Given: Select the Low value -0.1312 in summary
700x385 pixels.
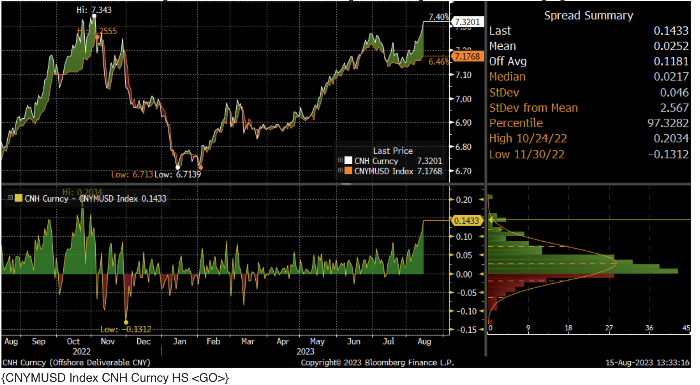Looking at the screenshot, I should tap(668, 155).
